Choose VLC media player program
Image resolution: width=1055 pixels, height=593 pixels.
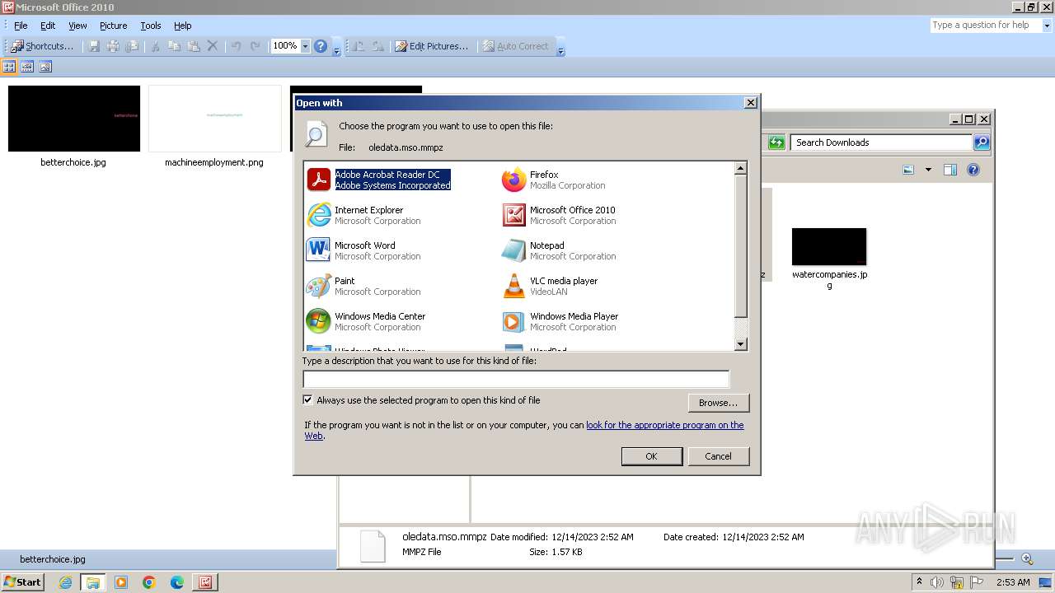point(550,286)
